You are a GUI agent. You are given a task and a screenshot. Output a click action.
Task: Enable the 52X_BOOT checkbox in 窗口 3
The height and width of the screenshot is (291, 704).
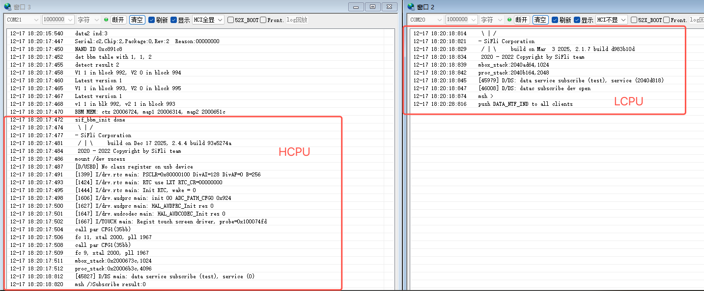[230, 20]
